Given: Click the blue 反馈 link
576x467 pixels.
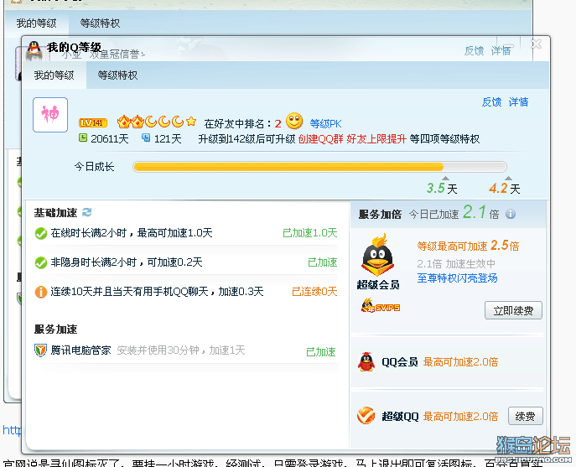Looking at the screenshot, I should click(x=491, y=102).
